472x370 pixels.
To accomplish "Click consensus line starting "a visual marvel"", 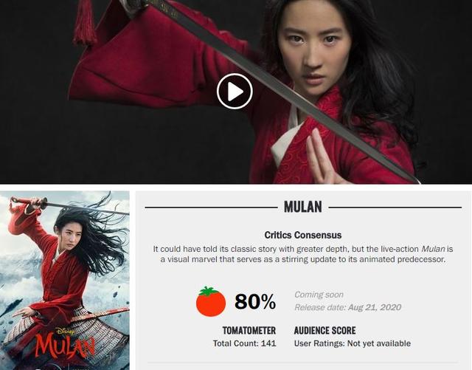I will 303,259.
